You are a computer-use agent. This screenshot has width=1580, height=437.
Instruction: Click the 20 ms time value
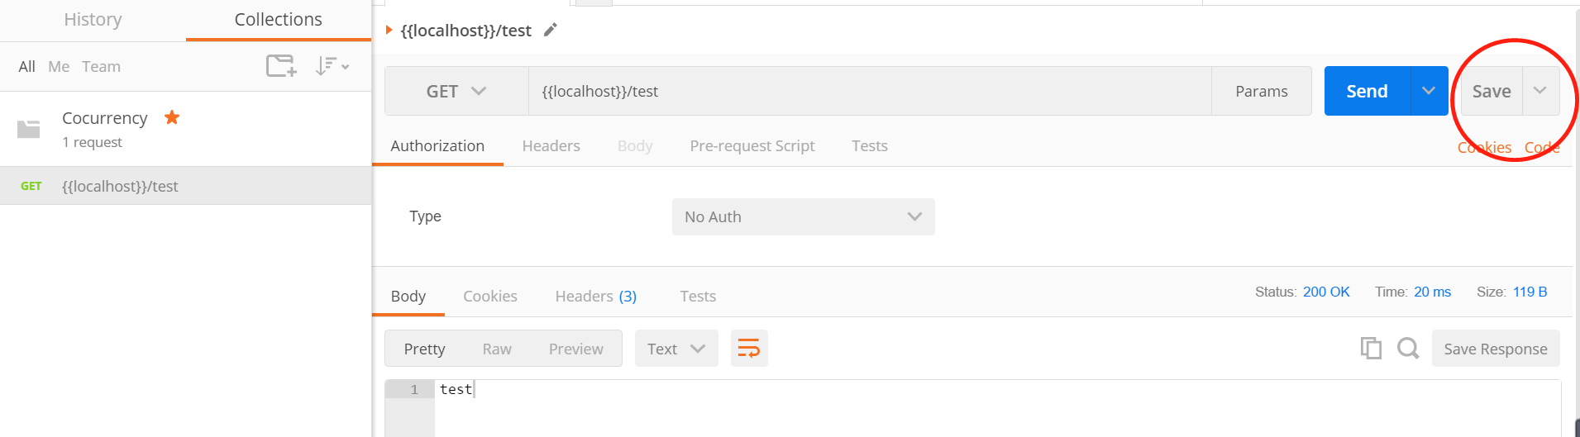[1432, 292]
